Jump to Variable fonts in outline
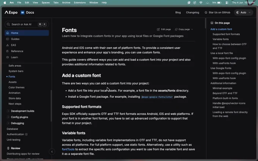 [x=220, y=39]
